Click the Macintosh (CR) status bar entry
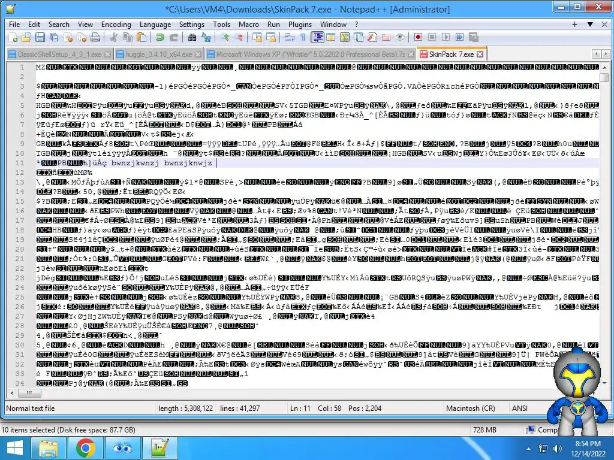This screenshot has width=614, height=460. (x=470, y=408)
